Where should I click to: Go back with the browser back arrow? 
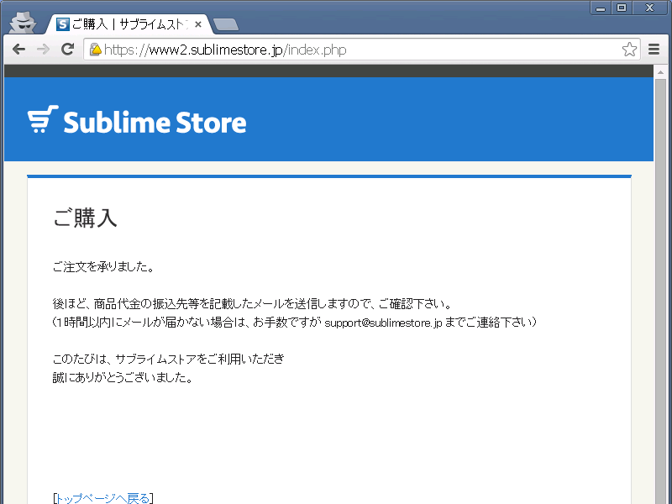pos(18,50)
